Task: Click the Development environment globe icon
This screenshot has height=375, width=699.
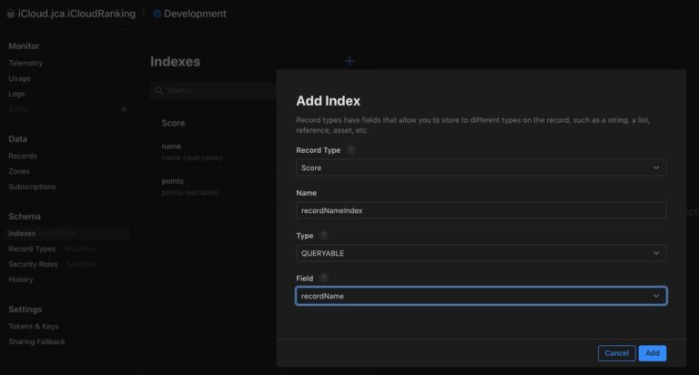Action: [157, 14]
